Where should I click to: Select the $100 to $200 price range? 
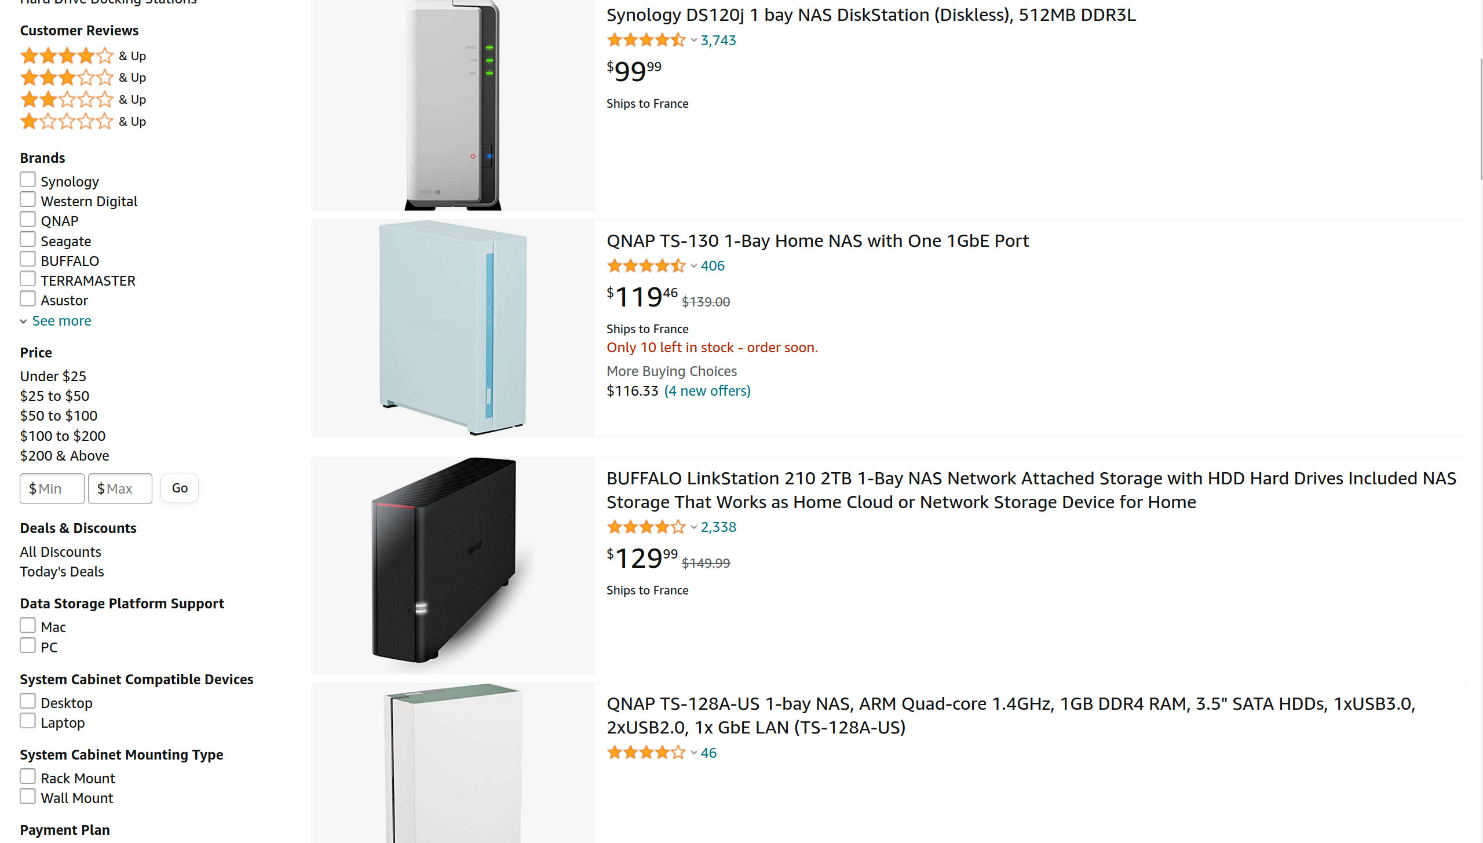point(63,436)
